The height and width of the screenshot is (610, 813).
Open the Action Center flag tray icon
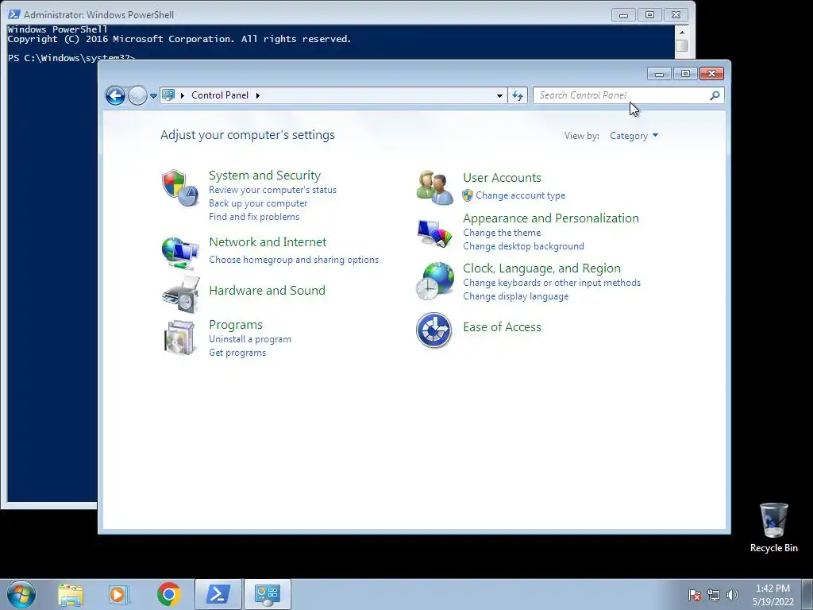pyautogui.click(x=695, y=595)
